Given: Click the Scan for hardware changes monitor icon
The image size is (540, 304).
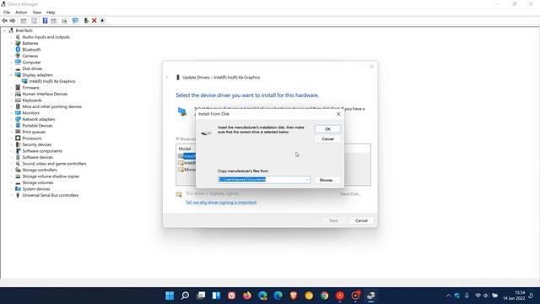Looking at the screenshot, I should pos(75,20).
